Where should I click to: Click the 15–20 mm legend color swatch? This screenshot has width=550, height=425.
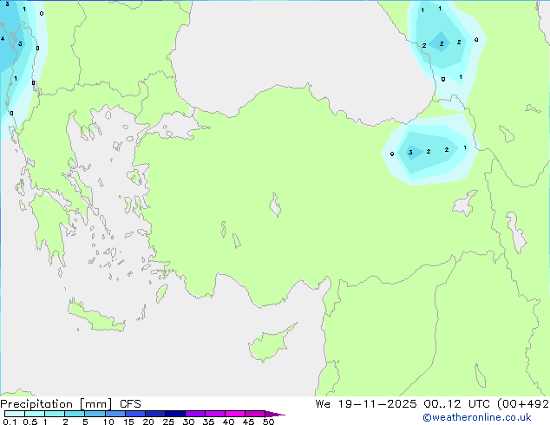point(135,414)
